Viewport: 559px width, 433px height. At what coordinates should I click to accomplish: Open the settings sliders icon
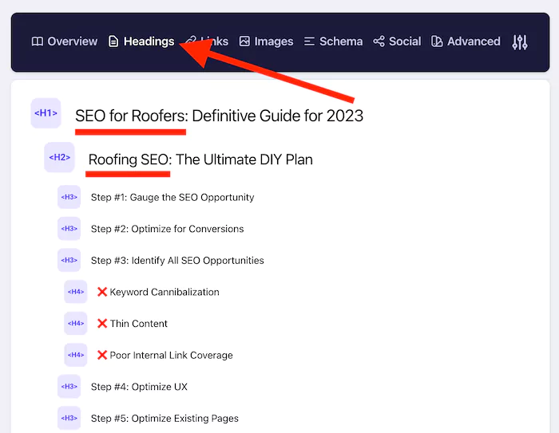click(520, 42)
